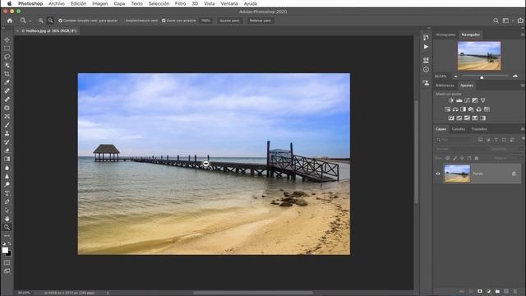Click the Navigator preview thumbnail

(479, 56)
